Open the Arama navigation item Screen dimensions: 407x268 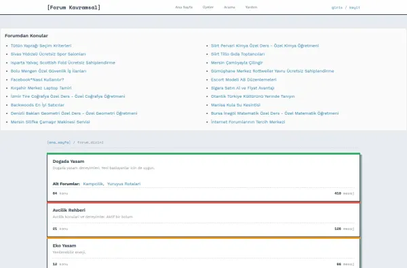(229, 7)
